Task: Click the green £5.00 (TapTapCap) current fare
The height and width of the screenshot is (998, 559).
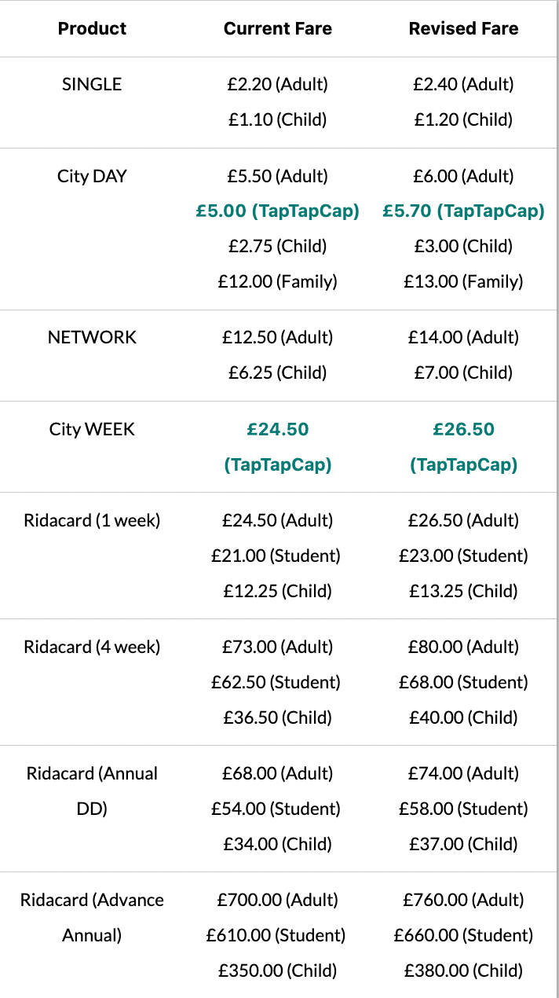Action: pyautogui.click(x=277, y=211)
